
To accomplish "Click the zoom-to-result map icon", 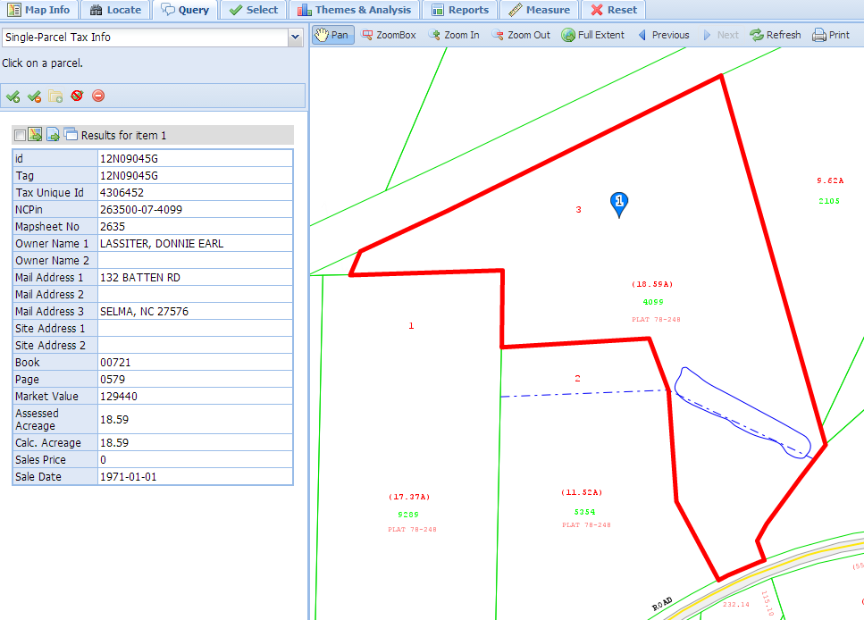I will 36,135.
